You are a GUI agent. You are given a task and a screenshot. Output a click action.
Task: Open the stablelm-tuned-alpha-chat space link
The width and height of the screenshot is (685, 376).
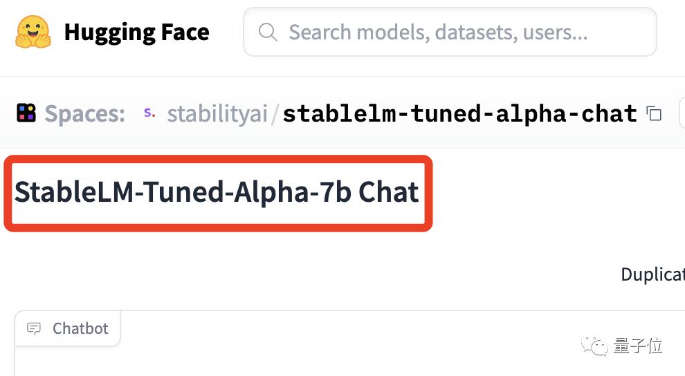click(x=459, y=114)
